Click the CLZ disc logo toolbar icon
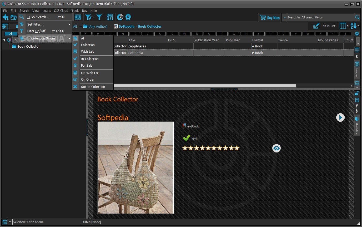The height and width of the screenshot is (227, 362). [120, 17]
